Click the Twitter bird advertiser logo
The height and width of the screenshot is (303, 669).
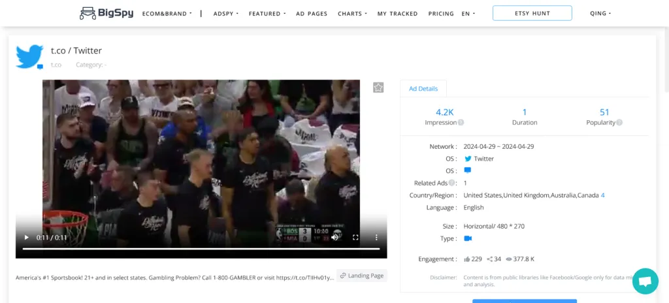coord(29,57)
